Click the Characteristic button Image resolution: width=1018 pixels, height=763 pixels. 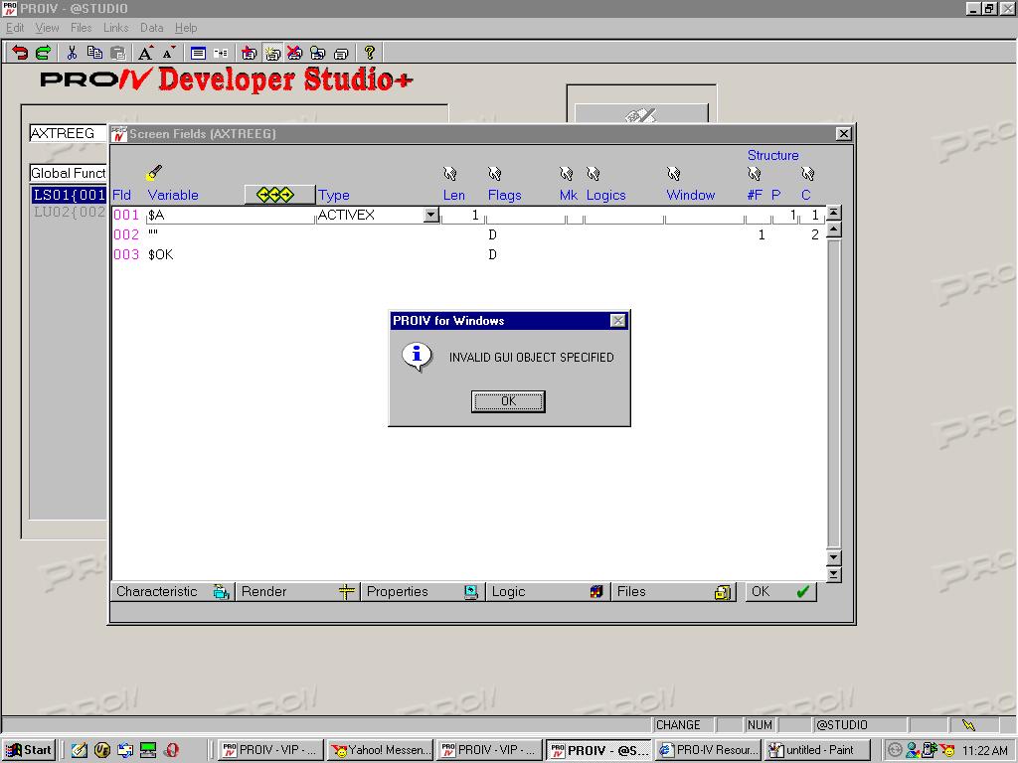click(x=173, y=592)
